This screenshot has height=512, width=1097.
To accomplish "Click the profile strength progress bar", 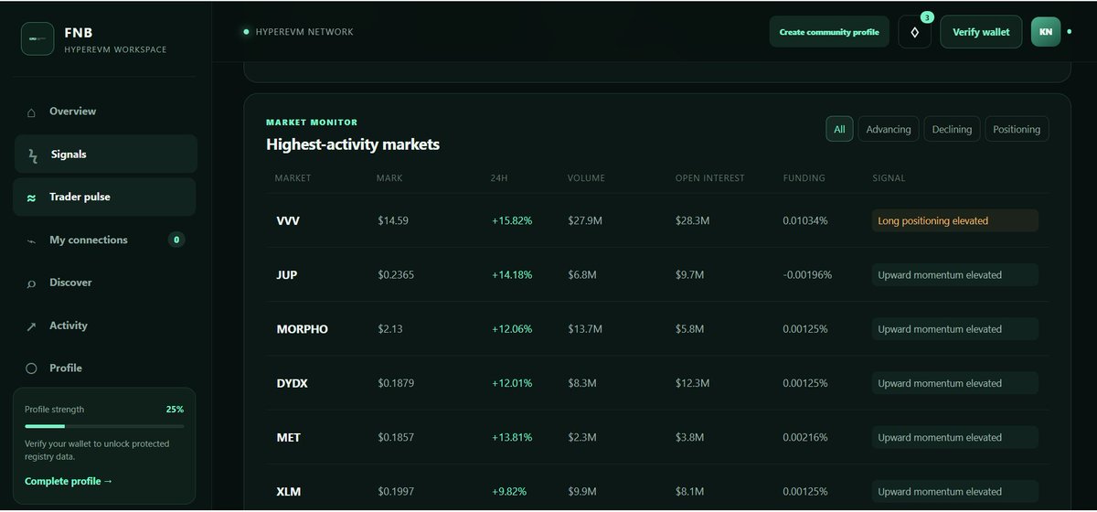I will [104, 426].
